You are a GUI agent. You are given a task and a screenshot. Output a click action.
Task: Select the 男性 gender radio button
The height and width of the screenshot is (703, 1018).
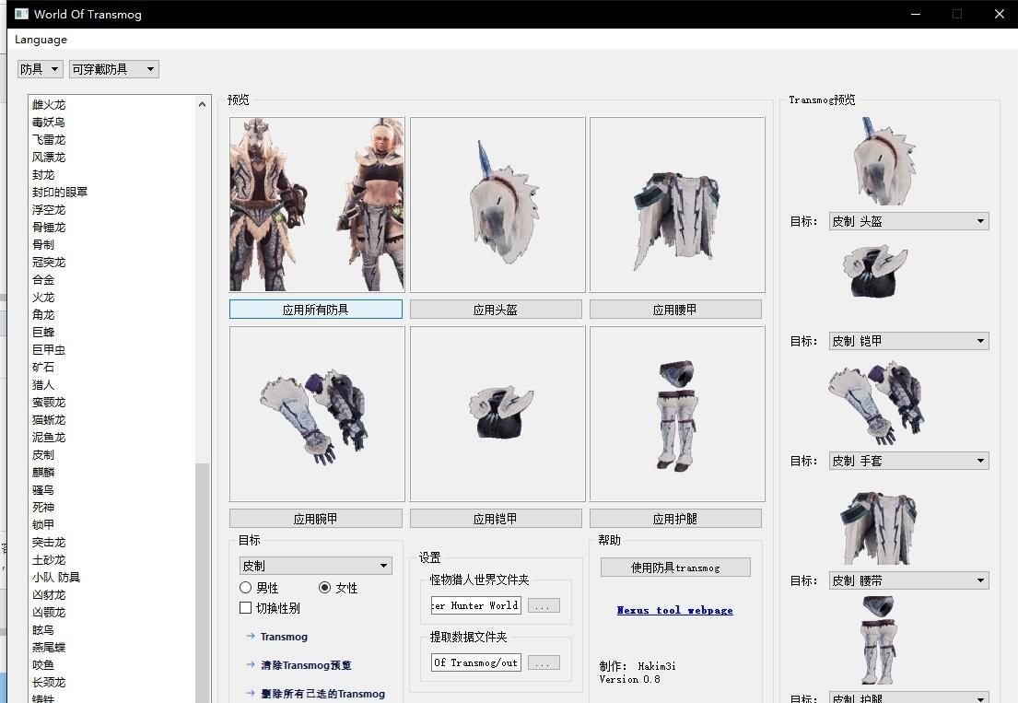pos(246,587)
